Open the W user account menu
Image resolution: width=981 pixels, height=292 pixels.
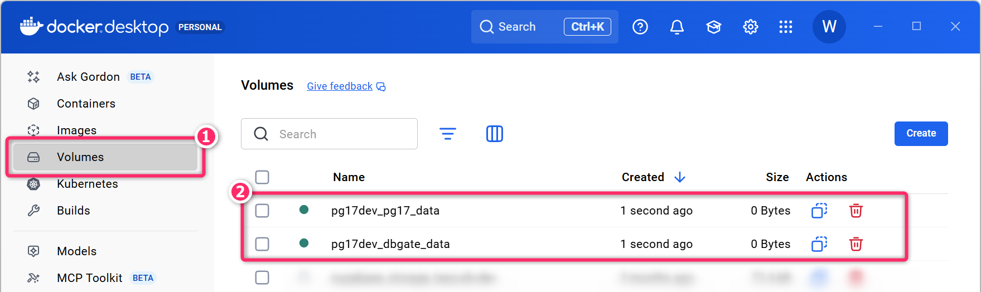[829, 27]
